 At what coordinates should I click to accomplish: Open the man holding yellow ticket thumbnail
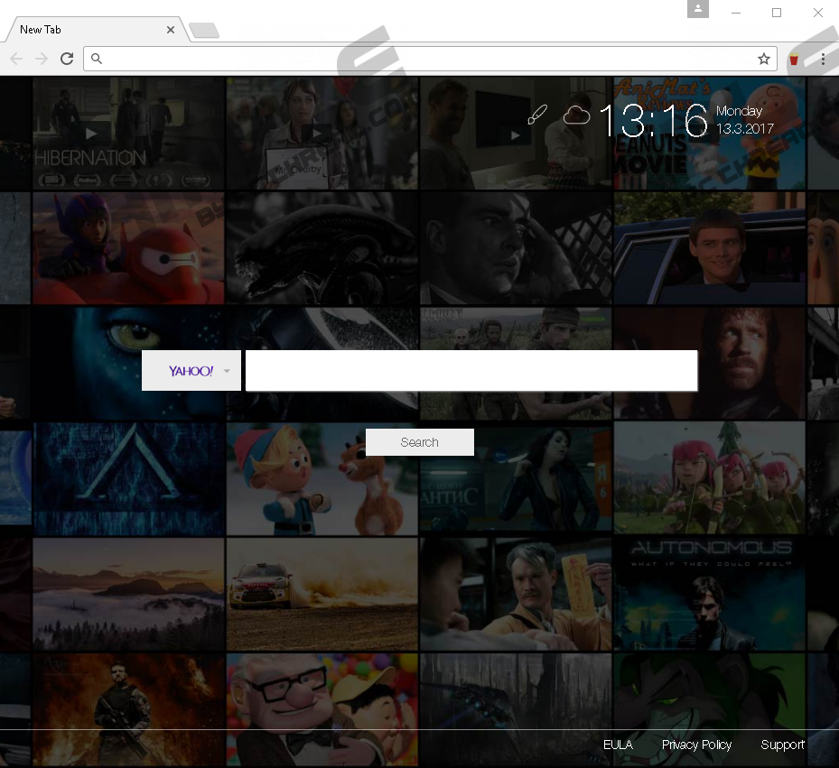point(516,594)
